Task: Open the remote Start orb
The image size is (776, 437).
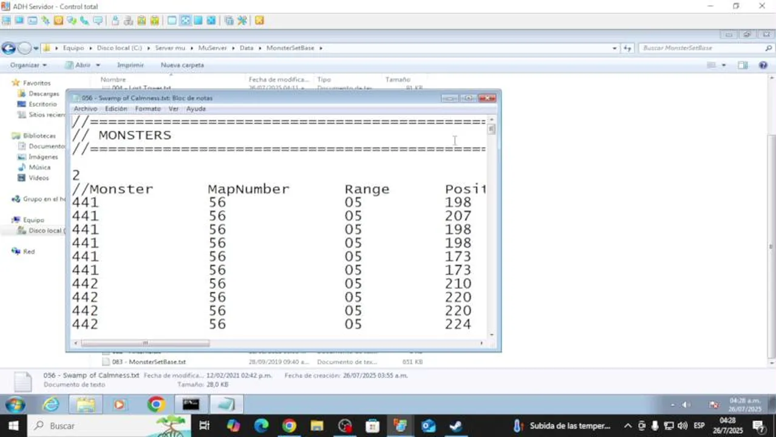Action: (x=15, y=404)
